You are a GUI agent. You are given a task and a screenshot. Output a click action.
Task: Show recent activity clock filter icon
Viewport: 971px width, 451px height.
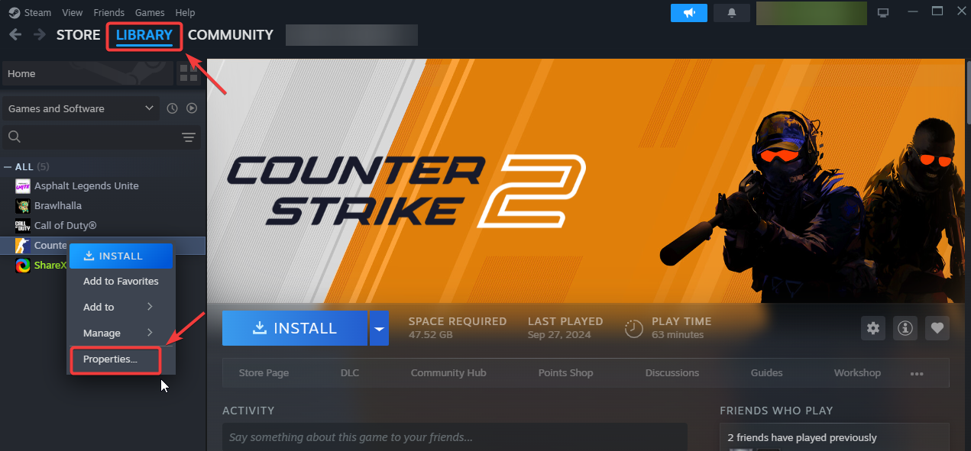pyautogui.click(x=173, y=108)
